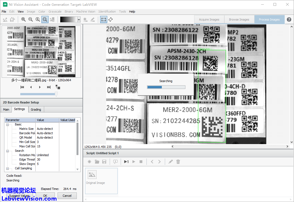Open the Barcode Polarity Auto-detect value
Screen dimensions: 294x202
[x=47, y=133]
